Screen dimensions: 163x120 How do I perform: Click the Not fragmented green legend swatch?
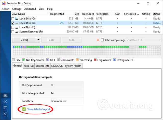[24, 60]
